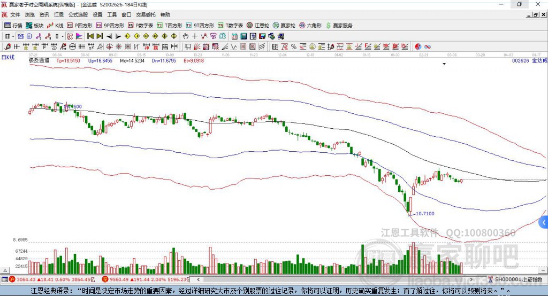Click the 日K线 label
The height and width of the screenshot is (296, 548).
tap(8, 57)
